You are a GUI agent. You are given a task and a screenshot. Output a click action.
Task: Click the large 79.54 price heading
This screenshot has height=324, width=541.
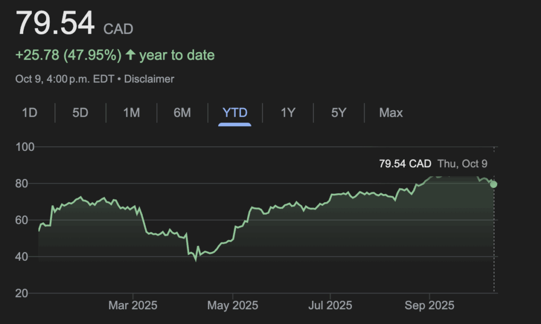click(55, 23)
